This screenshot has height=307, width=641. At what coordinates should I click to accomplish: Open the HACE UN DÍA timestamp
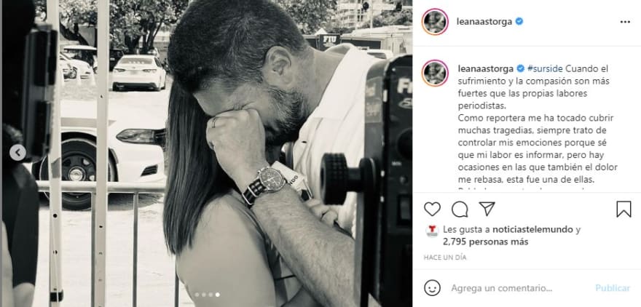(445, 258)
